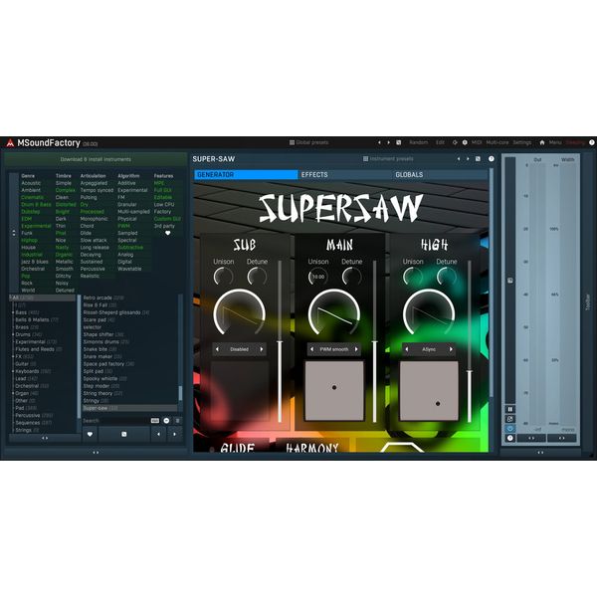Click the home icon in the top bar
This screenshot has height=597, width=597.
click(542, 142)
